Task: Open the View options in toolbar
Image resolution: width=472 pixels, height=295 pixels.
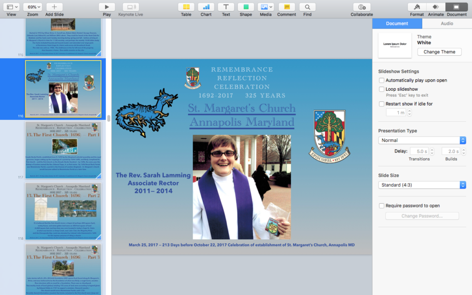Action: (x=12, y=7)
